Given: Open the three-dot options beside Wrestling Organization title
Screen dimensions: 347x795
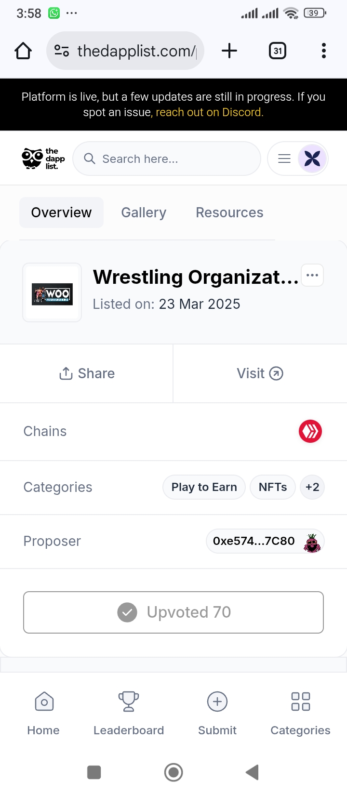Looking at the screenshot, I should point(312,275).
